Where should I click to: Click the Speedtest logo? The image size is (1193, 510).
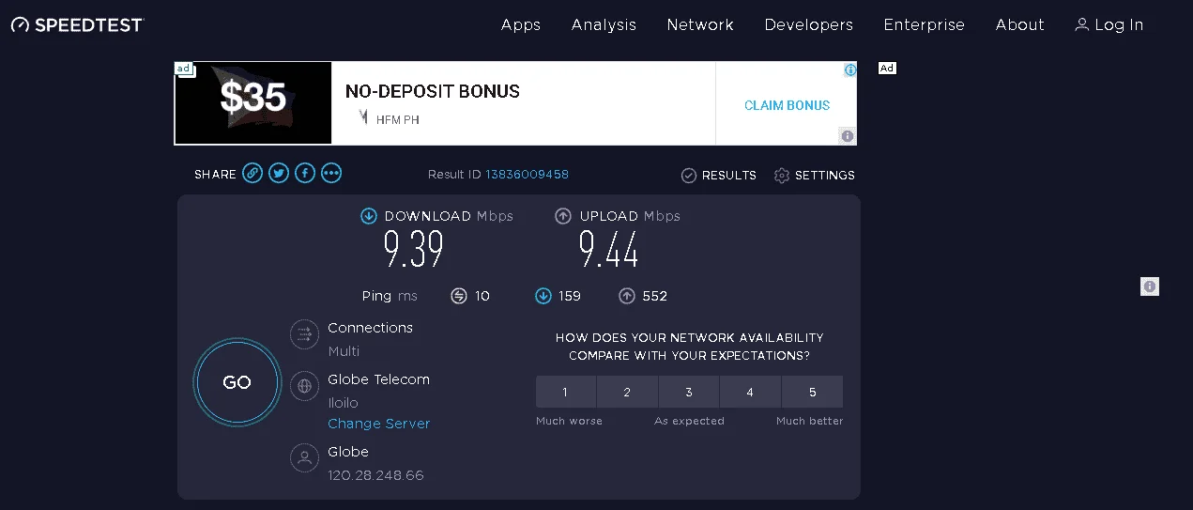[x=77, y=25]
